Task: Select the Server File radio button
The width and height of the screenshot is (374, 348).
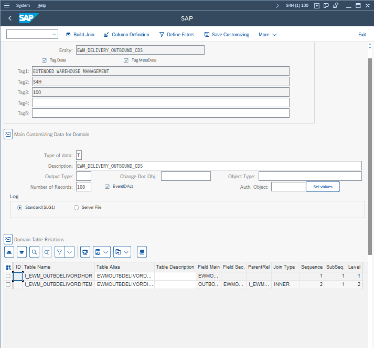Action: tap(77, 208)
